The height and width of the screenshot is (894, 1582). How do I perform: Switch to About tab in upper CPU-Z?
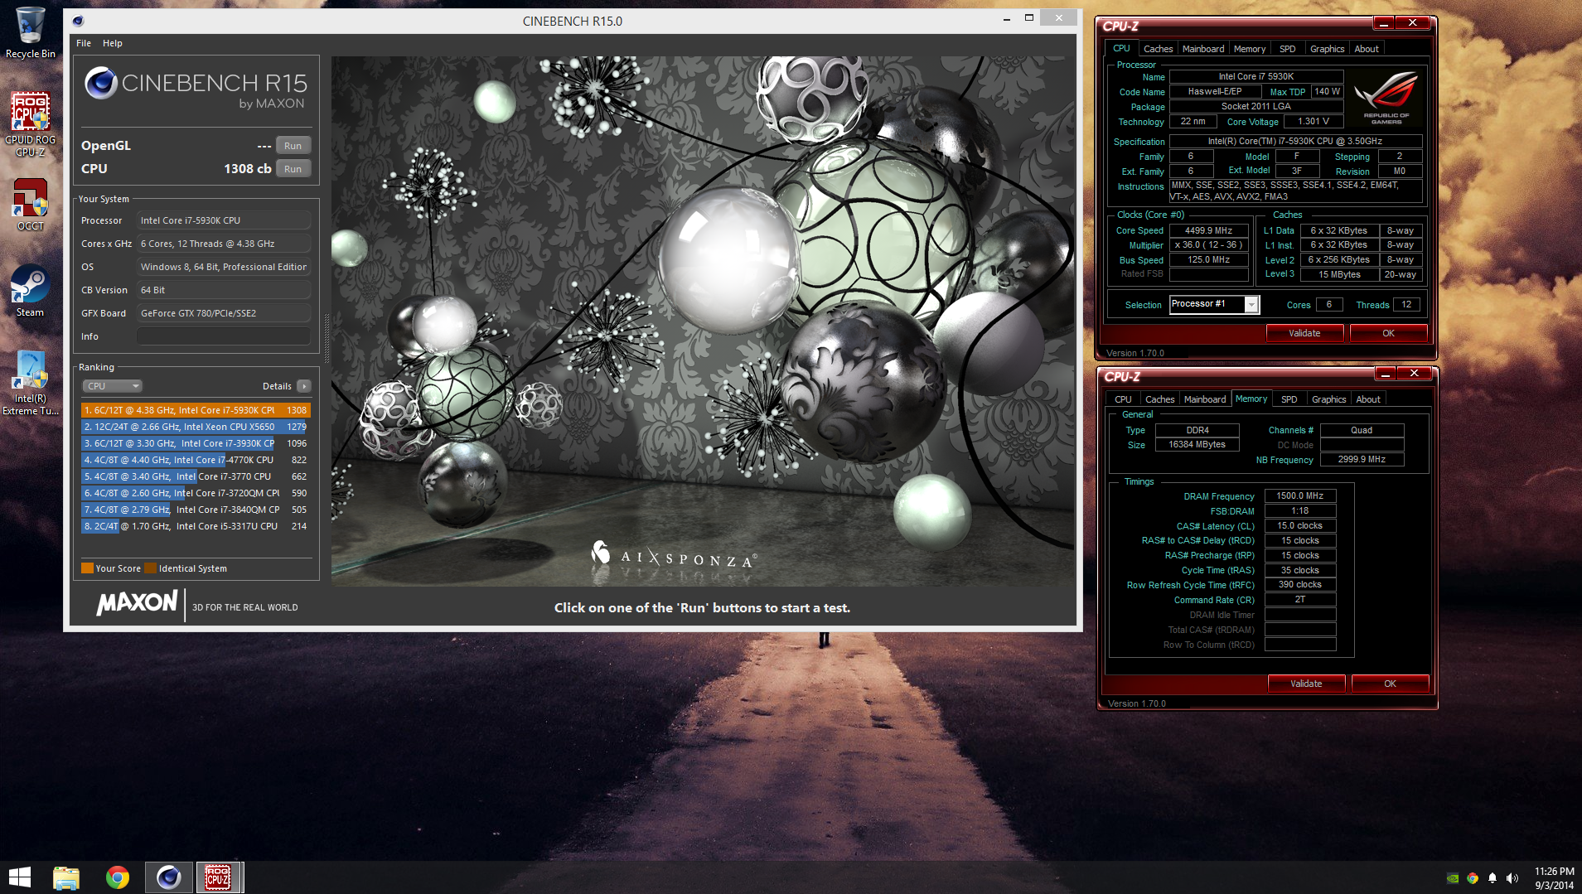tap(1367, 49)
